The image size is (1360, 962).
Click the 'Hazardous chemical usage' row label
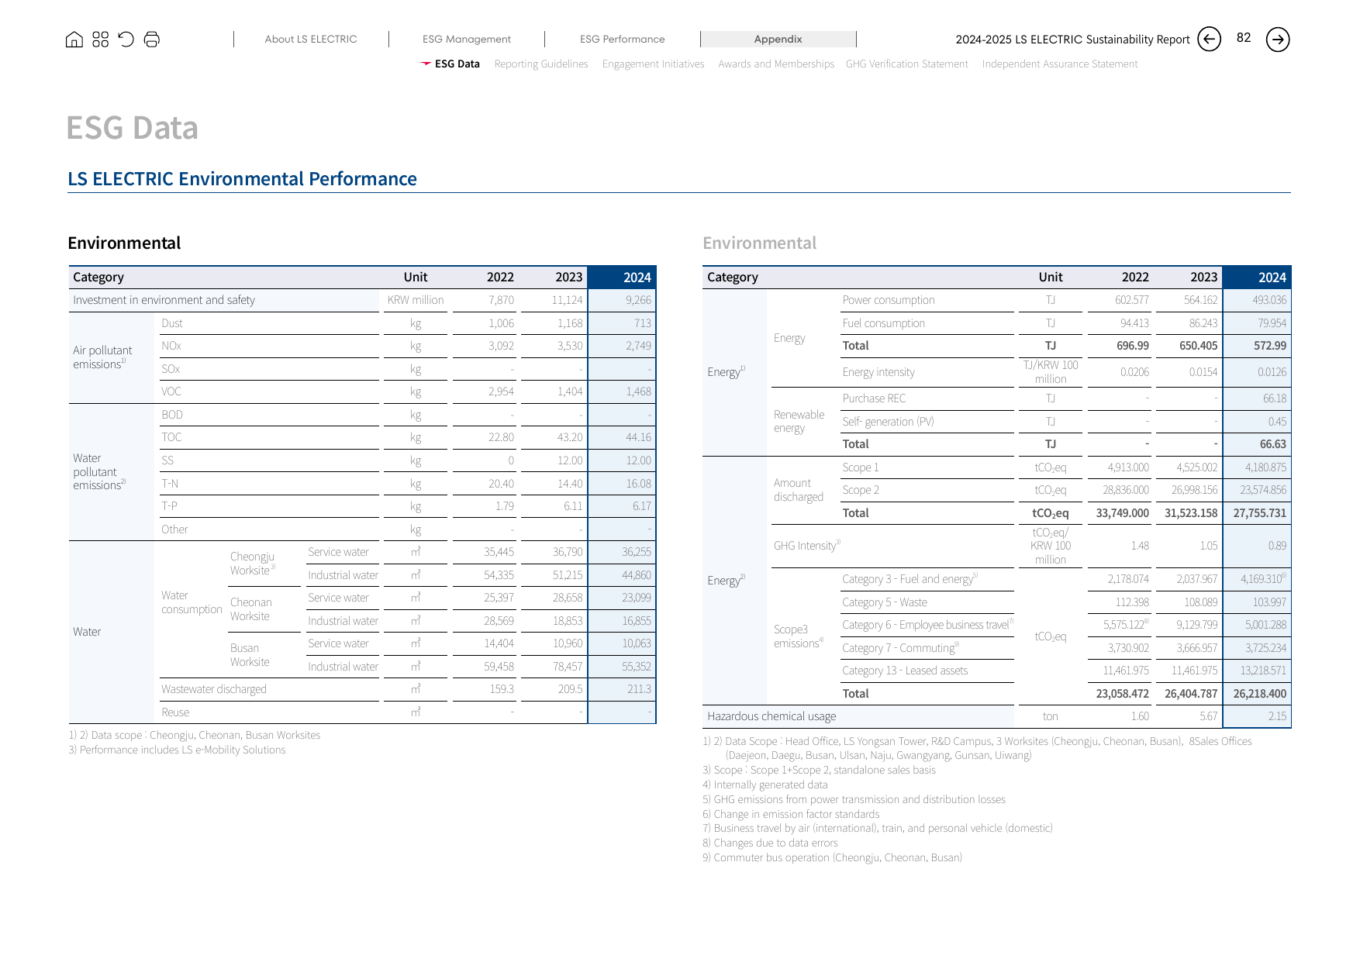coord(771,716)
